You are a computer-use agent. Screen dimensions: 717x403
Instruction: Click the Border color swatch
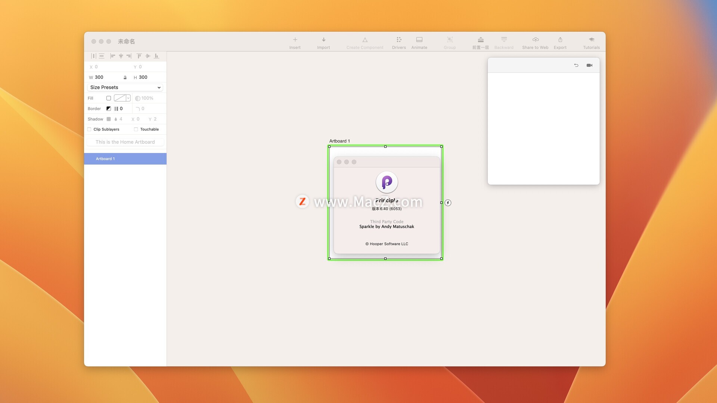click(x=109, y=109)
